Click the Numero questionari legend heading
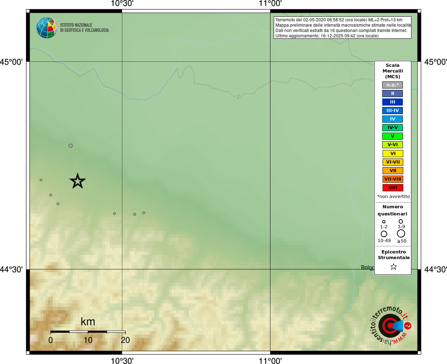This screenshot has height=364, width=447. [x=393, y=210]
